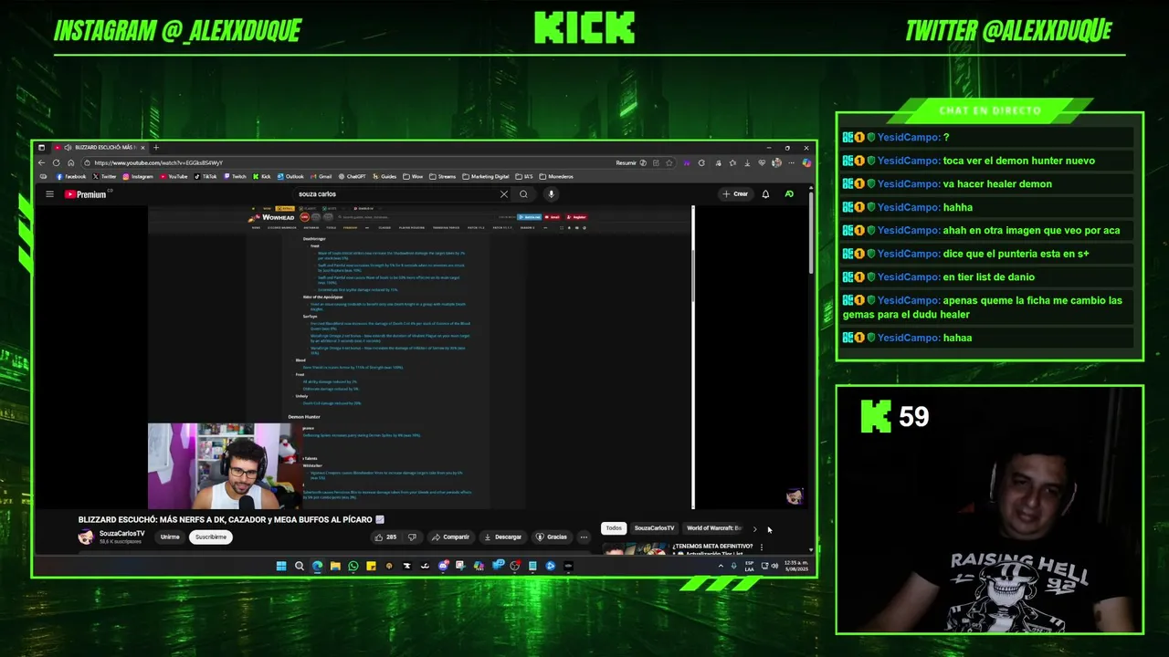1169x657 pixels.
Task: Open the YouTube bookmark
Action: pos(174,176)
